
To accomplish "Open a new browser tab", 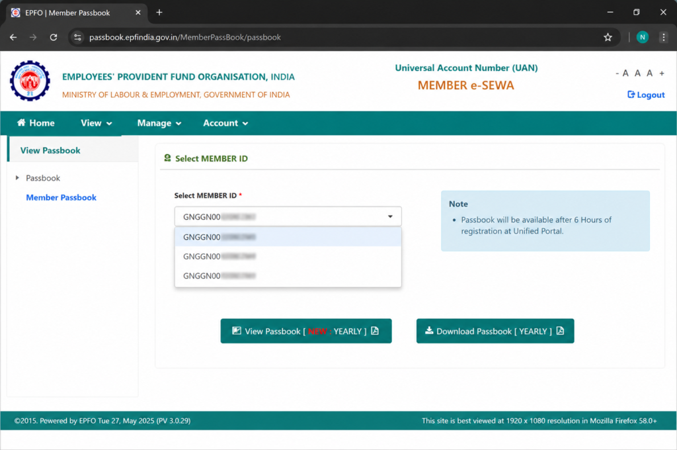I will (x=159, y=13).
